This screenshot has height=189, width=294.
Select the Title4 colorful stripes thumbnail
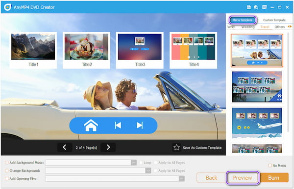194,47
